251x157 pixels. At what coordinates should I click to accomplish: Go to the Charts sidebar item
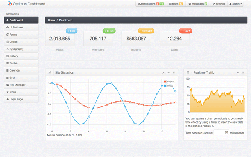21,42
